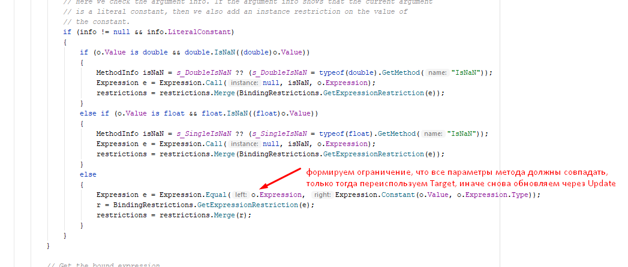Click the double.IsNaN call in the if condition
The image size is (628, 267).
click(x=212, y=52)
